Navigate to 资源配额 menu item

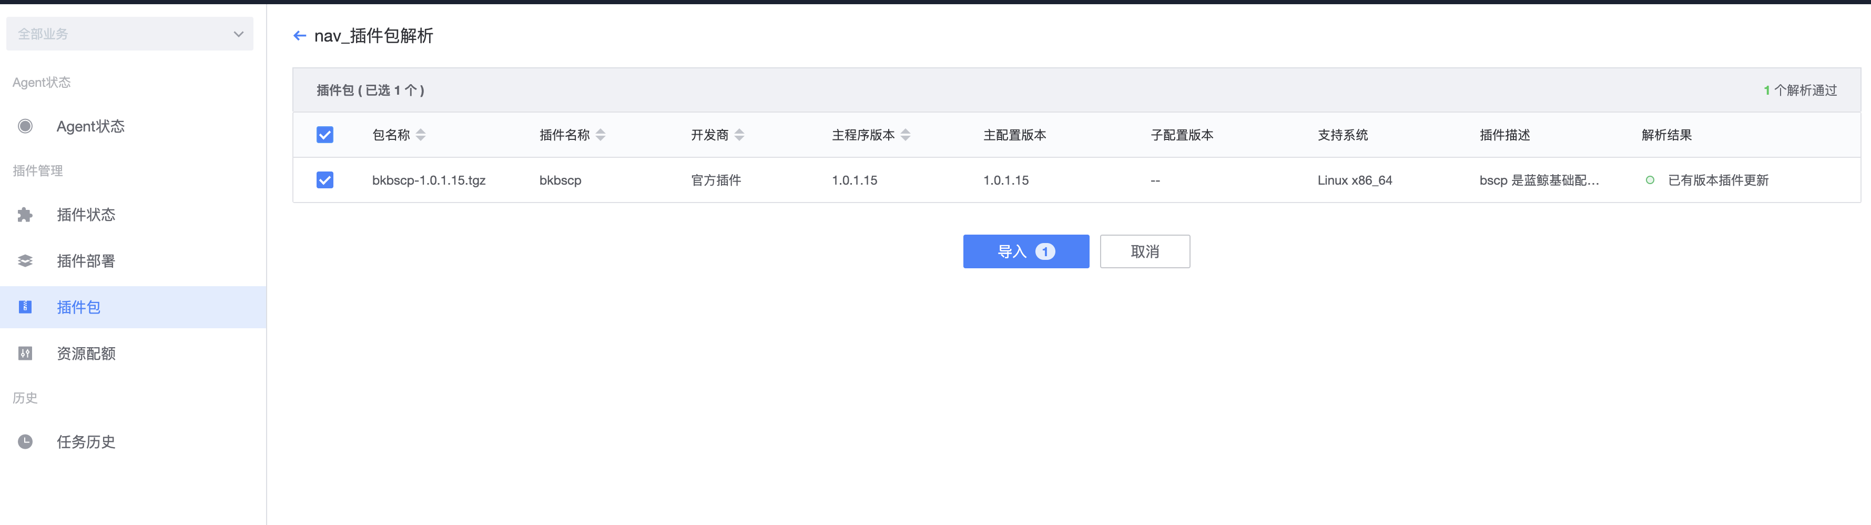133,354
